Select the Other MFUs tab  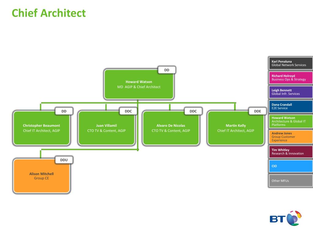tap(291, 181)
